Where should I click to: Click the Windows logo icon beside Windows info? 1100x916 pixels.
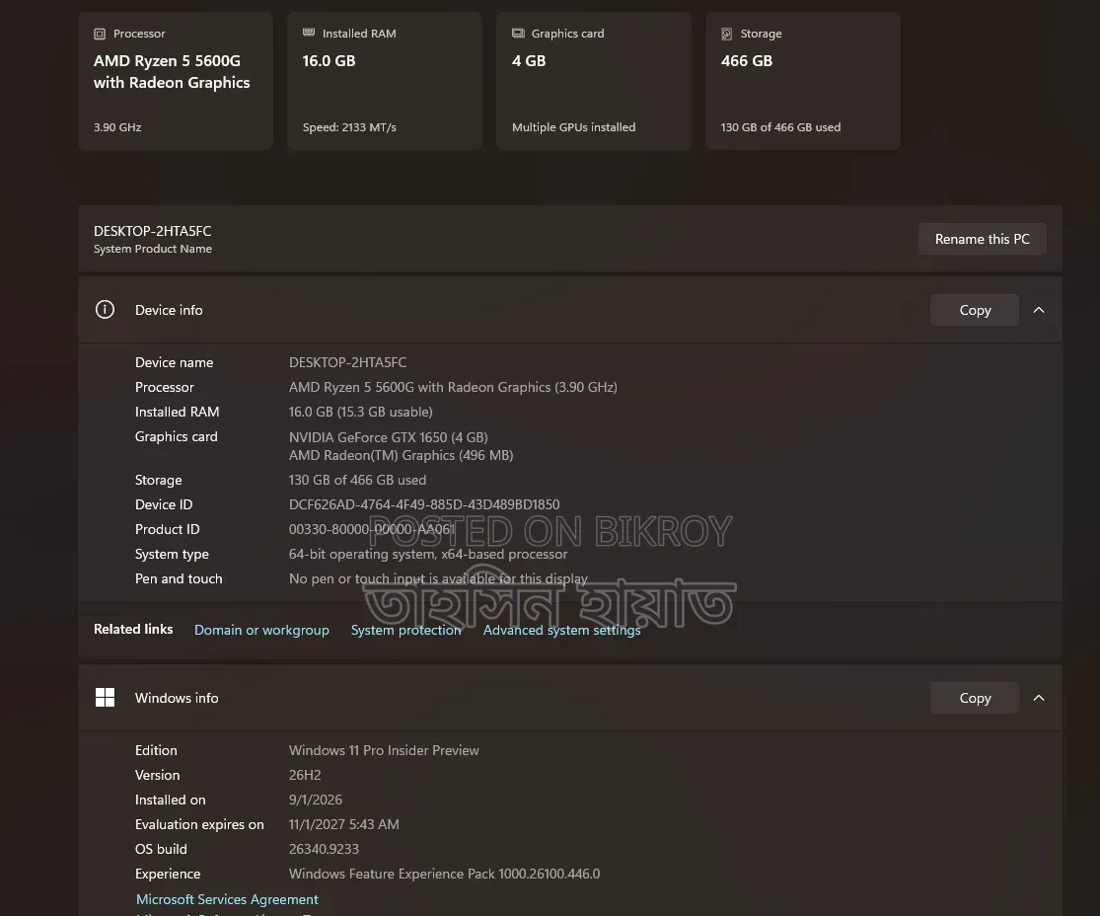point(105,698)
